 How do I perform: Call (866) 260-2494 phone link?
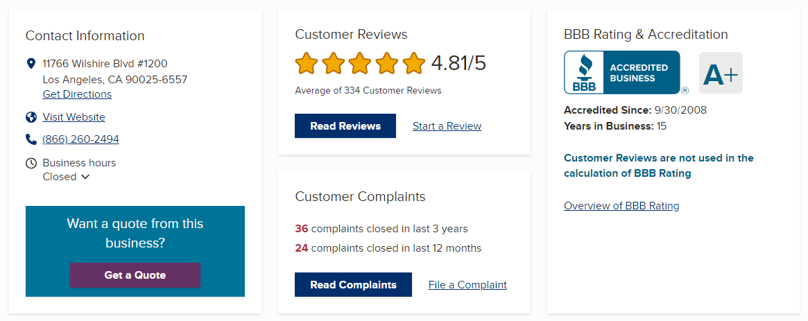(81, 139)
